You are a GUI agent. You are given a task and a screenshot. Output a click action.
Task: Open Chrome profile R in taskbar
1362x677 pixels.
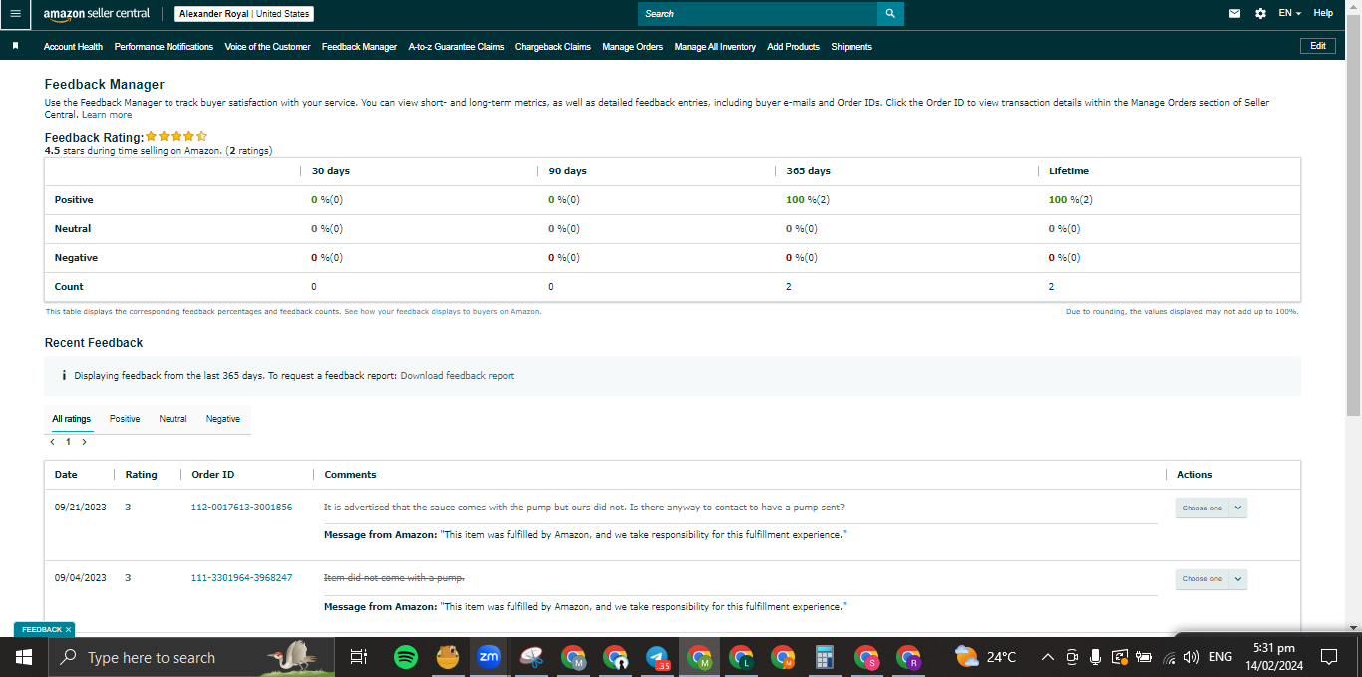pyautogui.click(x=908, y=657)
